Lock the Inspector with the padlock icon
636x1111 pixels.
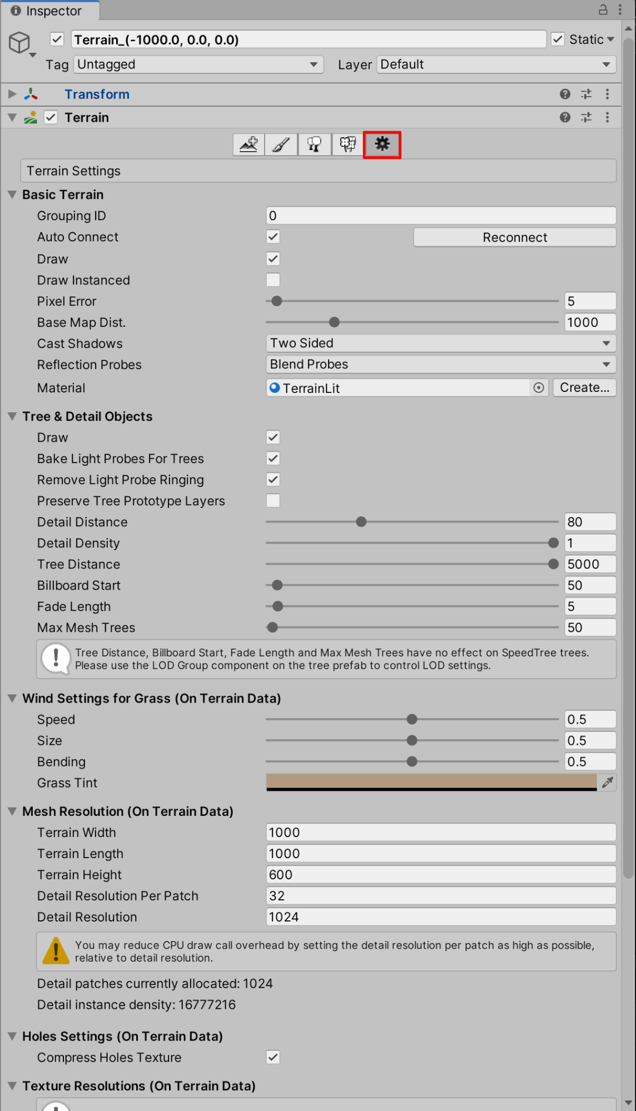point(603,9)
